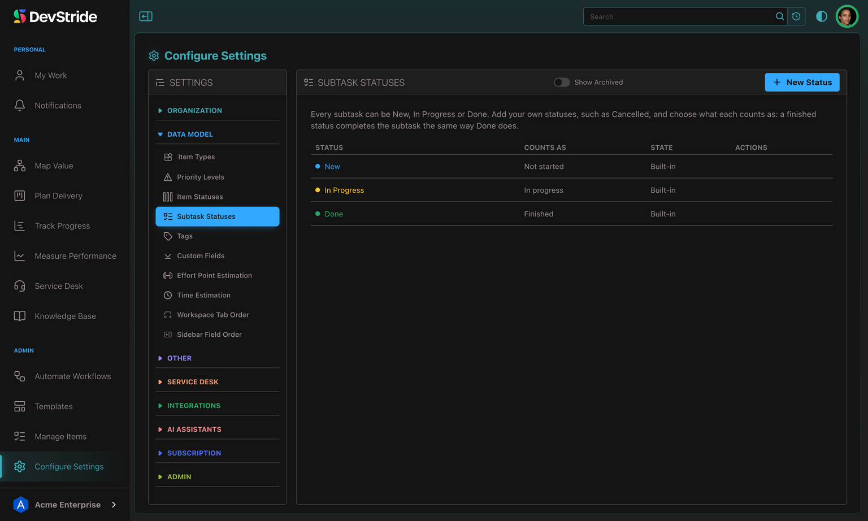Click the DevStride logo
This screenshot has height=521, width=868.
coord(55,16)
